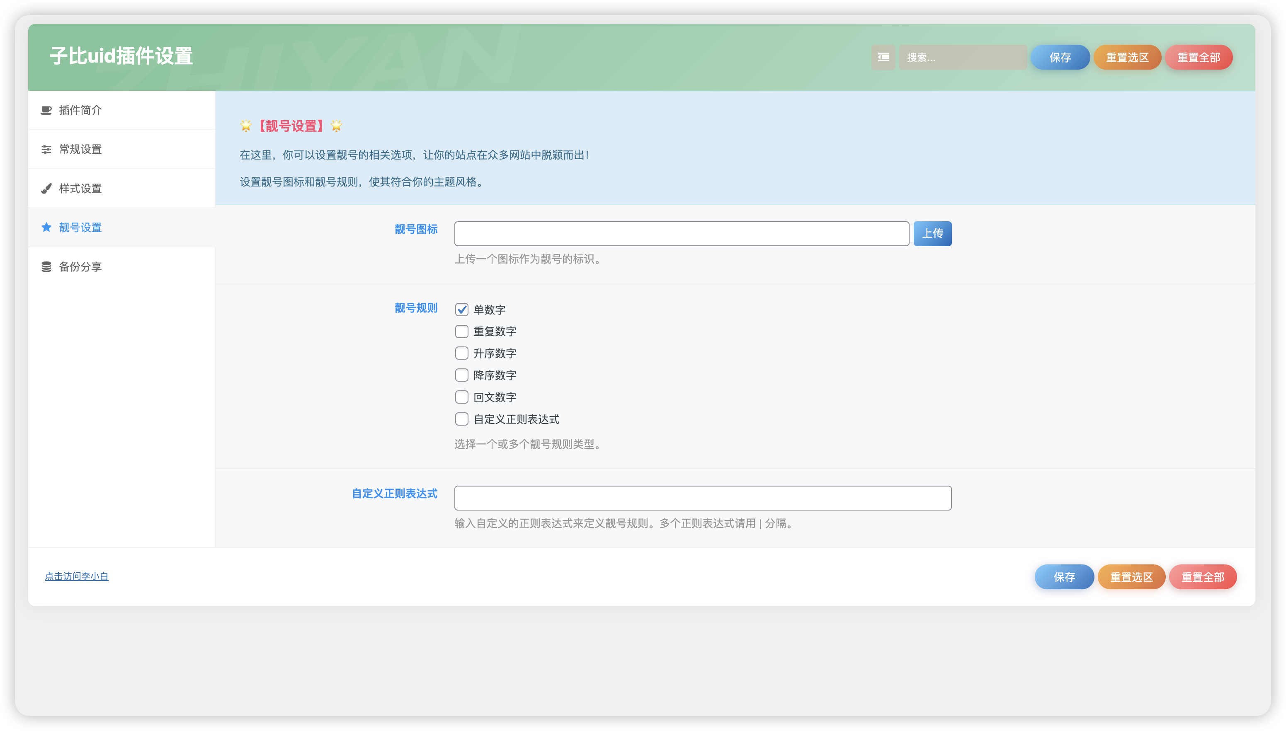Screen dimensions: 1286x731
Task: Click the brush icon beside 样式设置
Action: [46, 188]
